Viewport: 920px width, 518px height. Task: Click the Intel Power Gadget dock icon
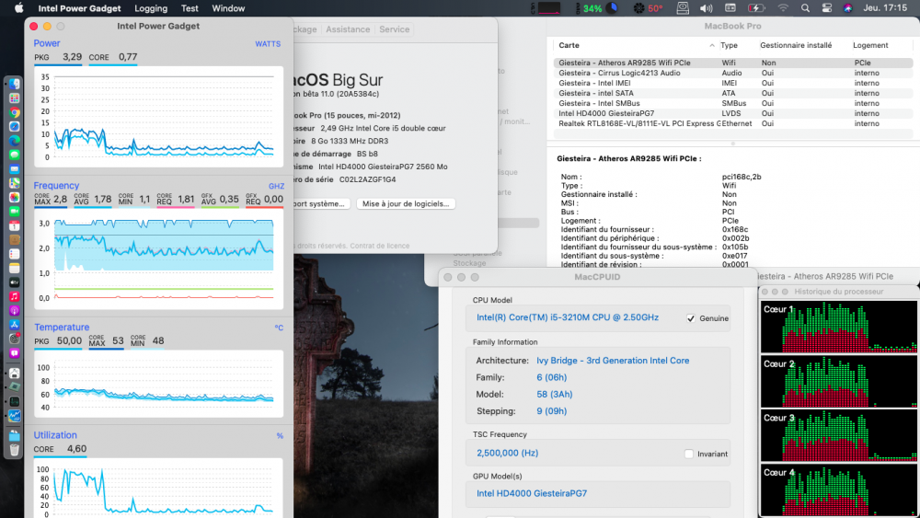(15, 416)
